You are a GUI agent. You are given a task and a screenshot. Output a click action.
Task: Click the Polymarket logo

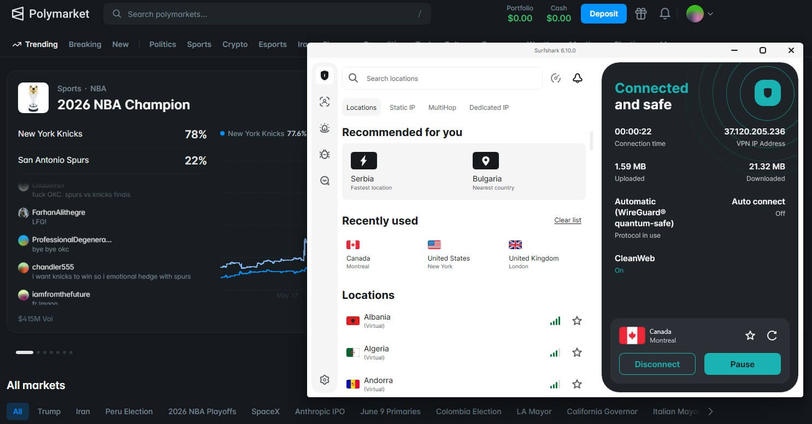[x=50, y=14]
